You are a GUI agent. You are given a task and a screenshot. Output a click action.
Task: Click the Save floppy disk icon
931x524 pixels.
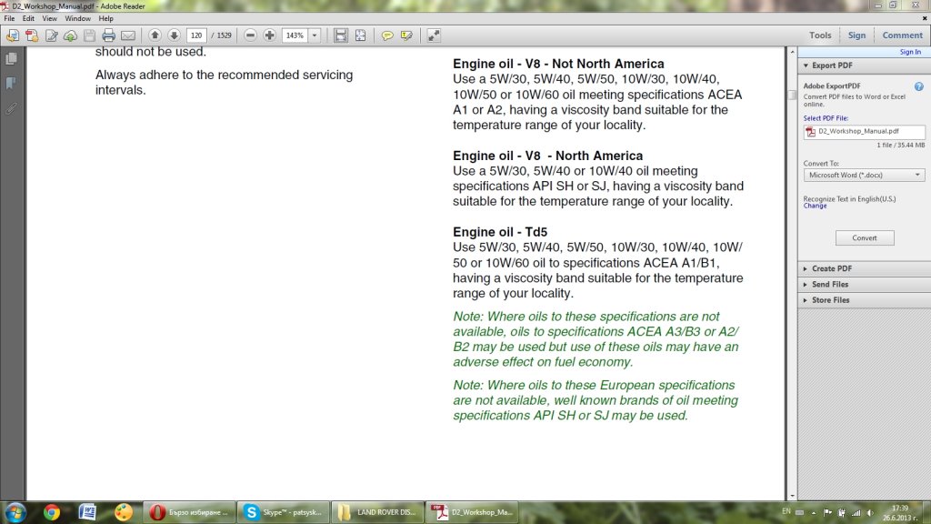click(x=89, y=35)
